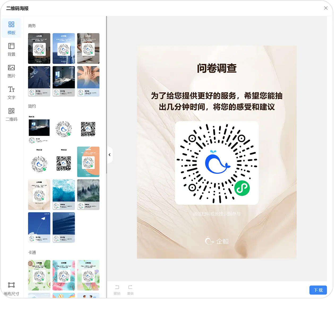Screen dimensions: 336x318
Task: Select the dark meeting room business template
Action: [64, 81]
